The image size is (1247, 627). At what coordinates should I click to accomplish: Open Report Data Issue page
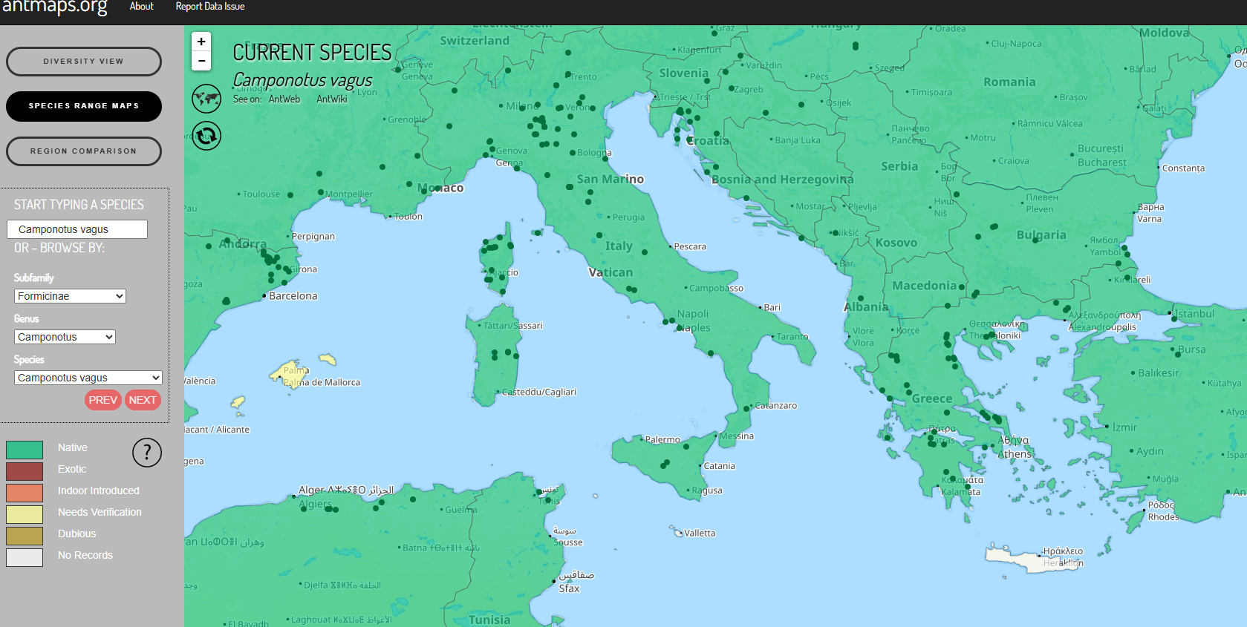[210, 7]
